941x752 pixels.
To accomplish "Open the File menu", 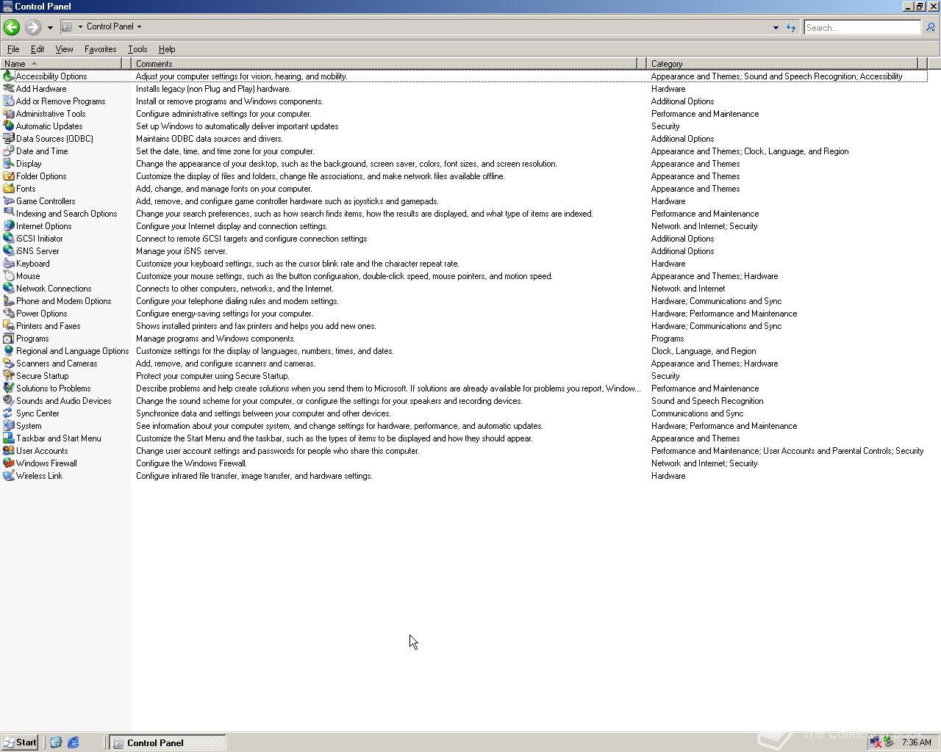I will coord(13,49).
